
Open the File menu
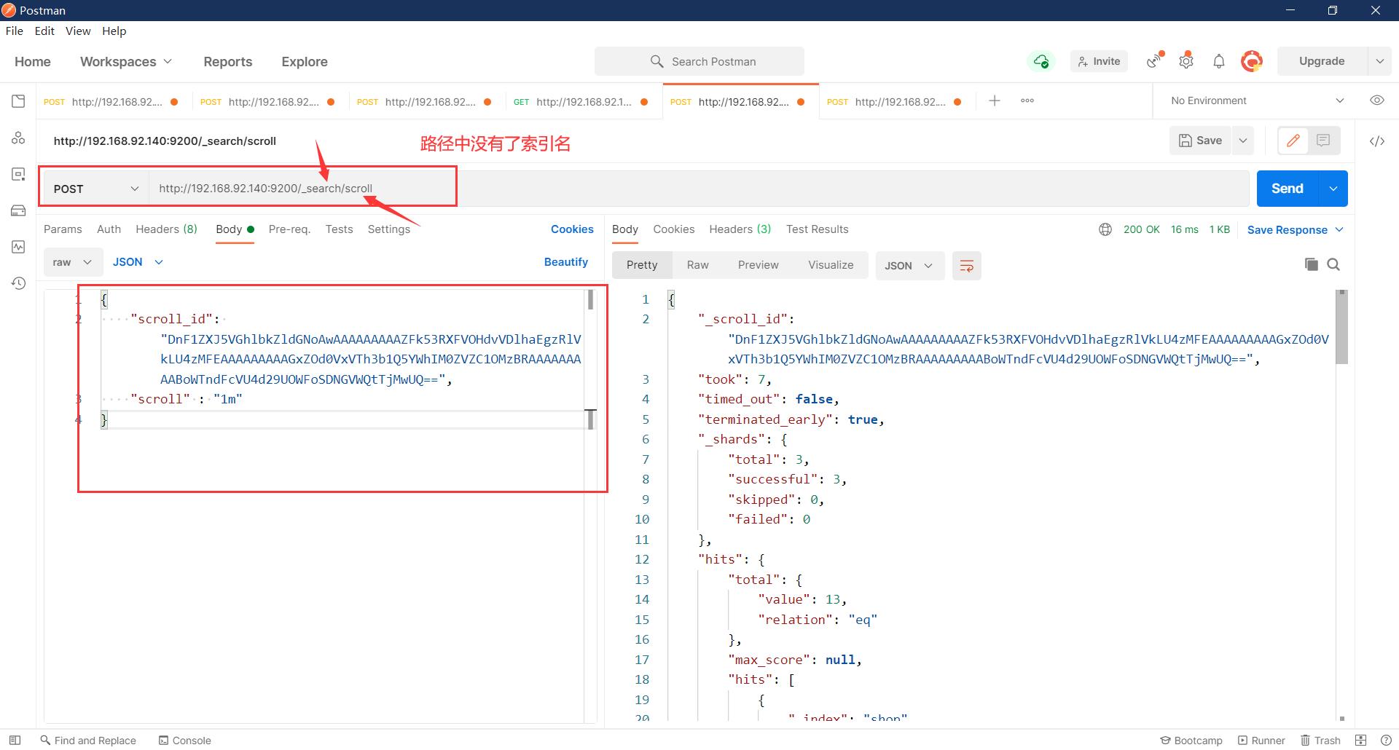(15, 31)
